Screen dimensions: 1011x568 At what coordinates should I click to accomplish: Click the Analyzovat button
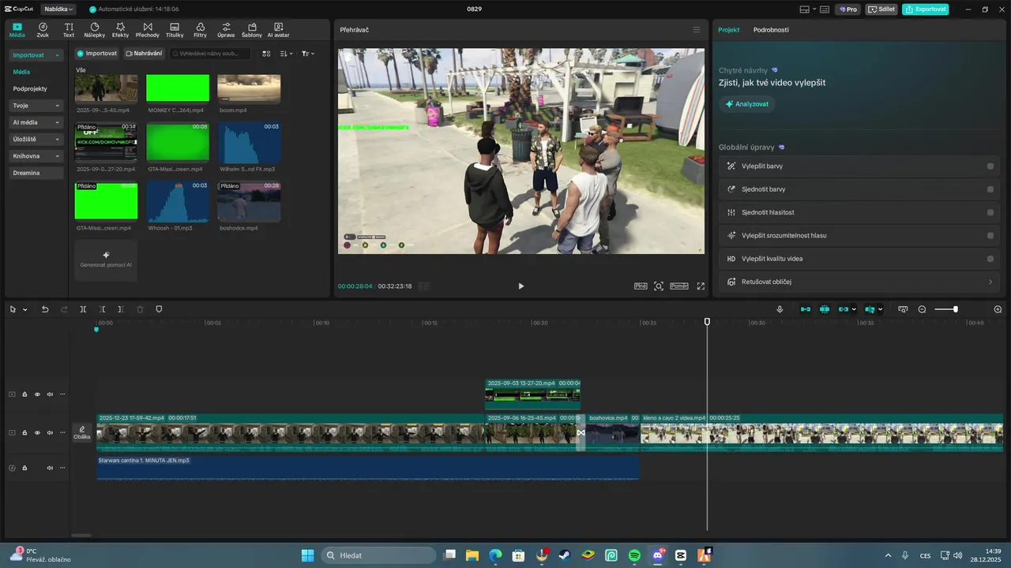click(x=747, y=104)
